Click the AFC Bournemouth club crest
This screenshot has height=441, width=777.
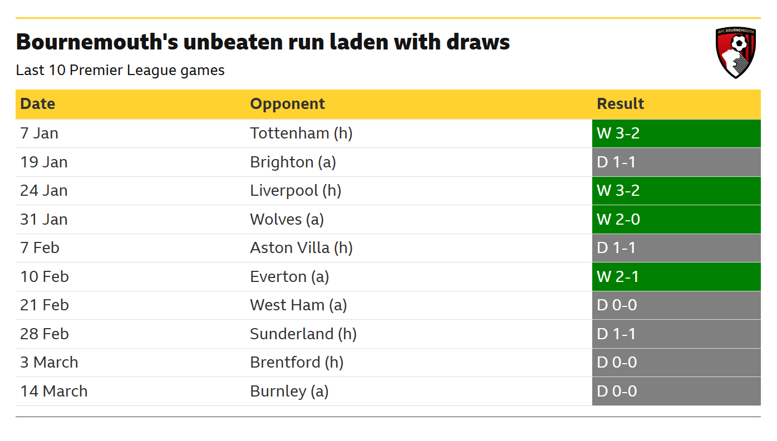735,53
